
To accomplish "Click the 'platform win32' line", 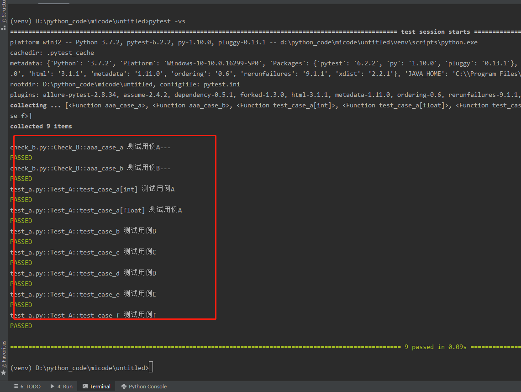I will click(x=243, y=42).
